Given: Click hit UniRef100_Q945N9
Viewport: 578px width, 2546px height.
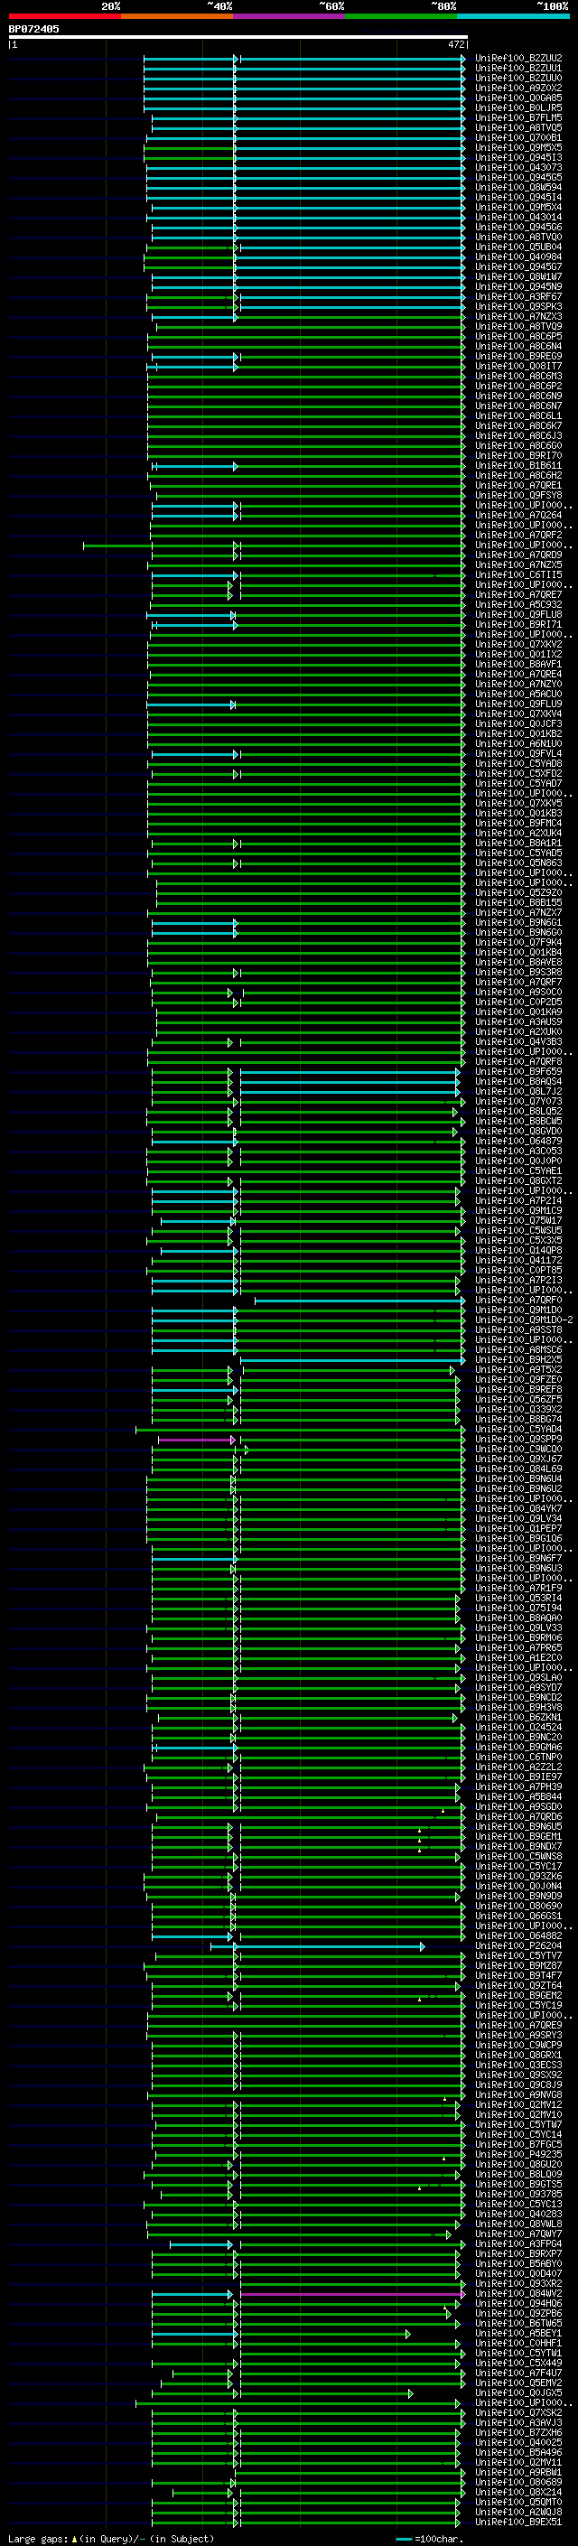Looking at the screenshot, I should click(518, 286).
